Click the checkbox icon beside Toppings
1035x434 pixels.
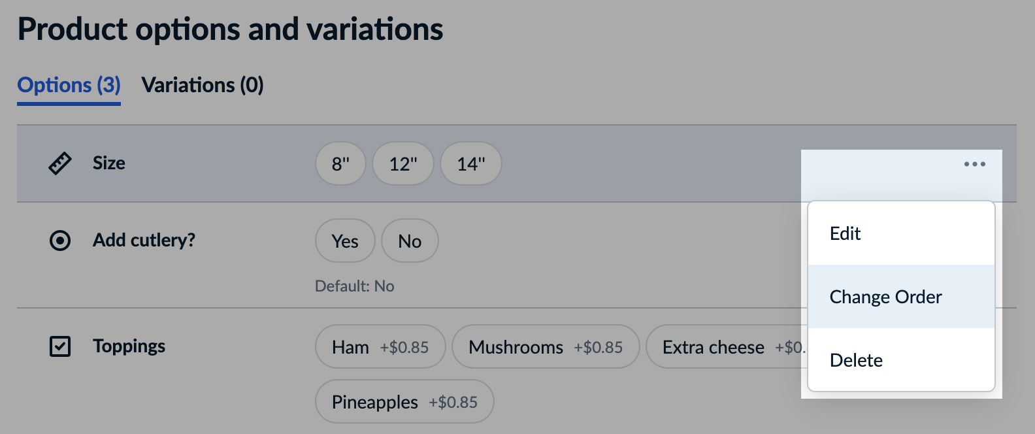(x=59, y=346)
